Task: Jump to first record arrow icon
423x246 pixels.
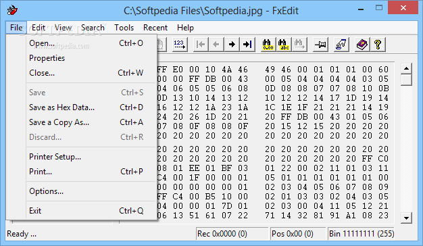Action: point(201,44)
